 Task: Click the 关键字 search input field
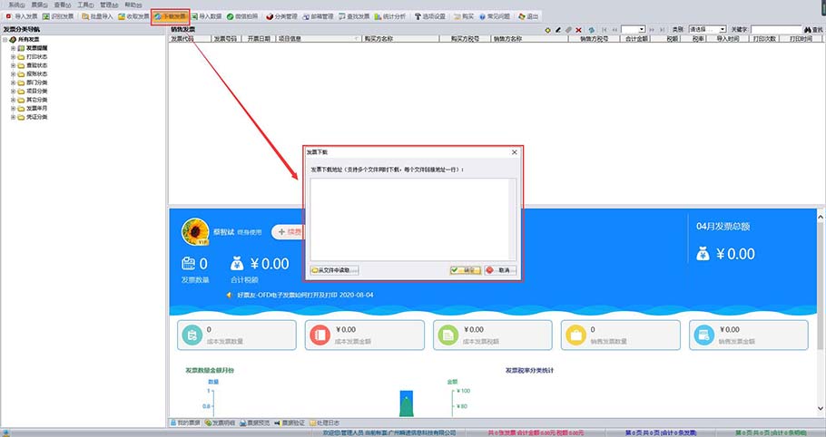coord(776,30)
